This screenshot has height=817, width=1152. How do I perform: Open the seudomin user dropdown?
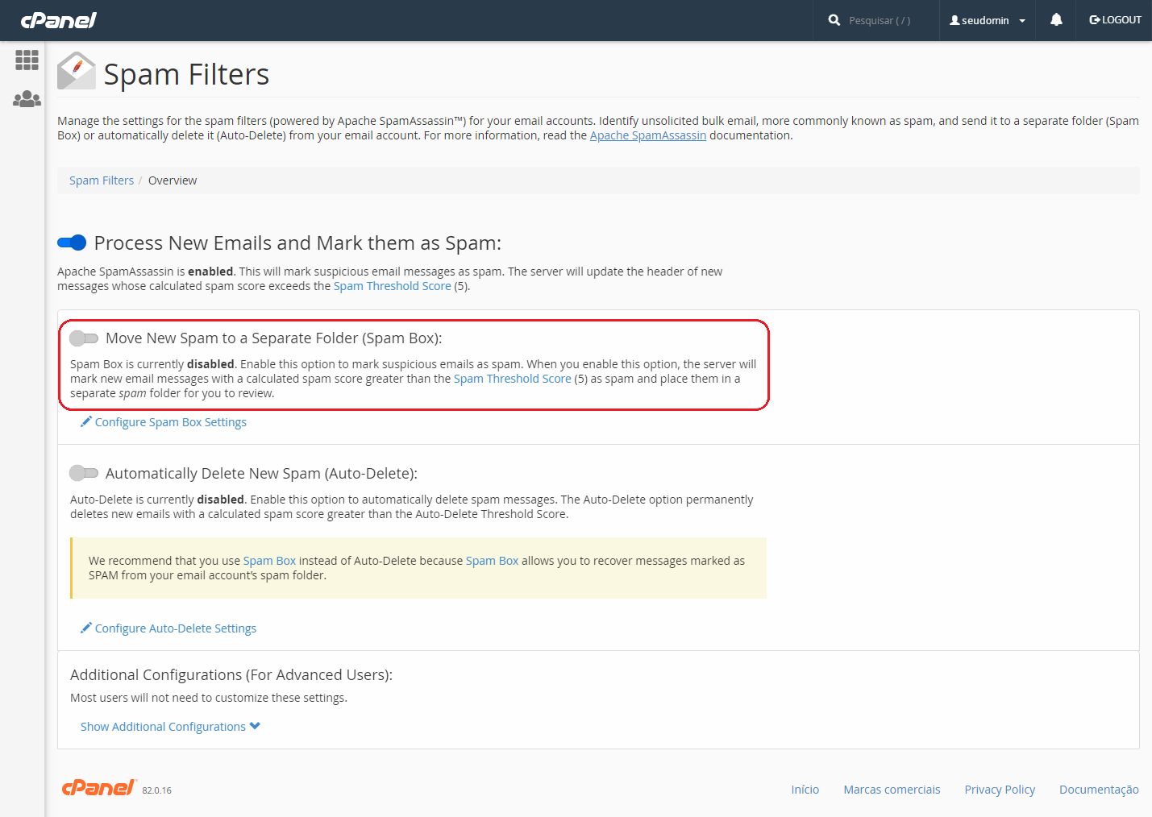tap(988, 20)
